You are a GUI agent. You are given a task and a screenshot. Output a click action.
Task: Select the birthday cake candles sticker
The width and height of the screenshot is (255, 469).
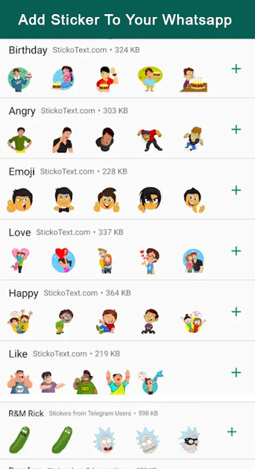193,80
